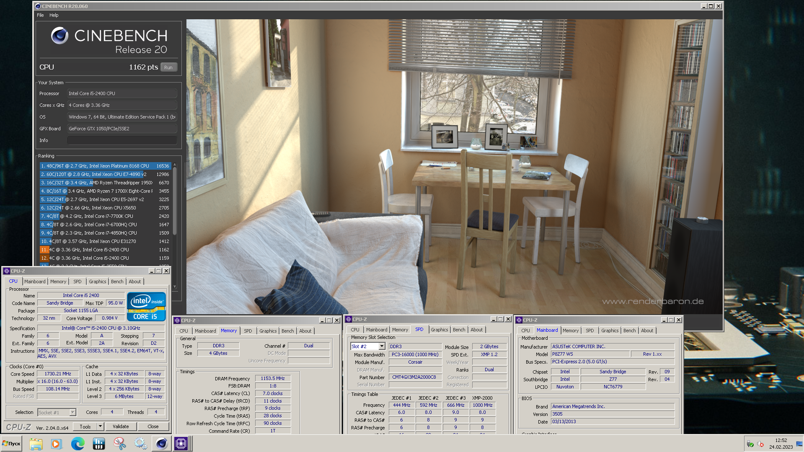Open Microsoft Edge from the taskbar
The height and width of the screenshot is (452, 804).
(78, 444)
